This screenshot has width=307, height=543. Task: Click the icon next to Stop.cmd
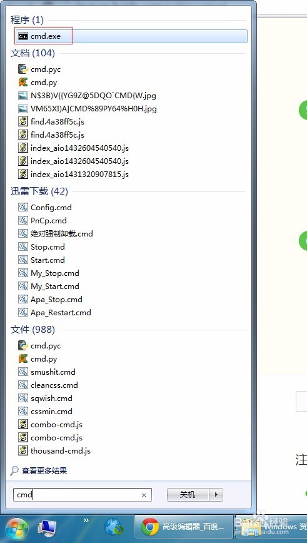[x=23, y=247]
